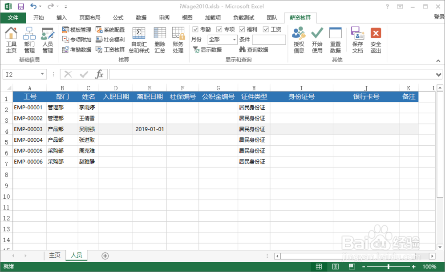445x272 pixels.
Task: Open 授权信息 authorization info
Action: pos(299,40)
